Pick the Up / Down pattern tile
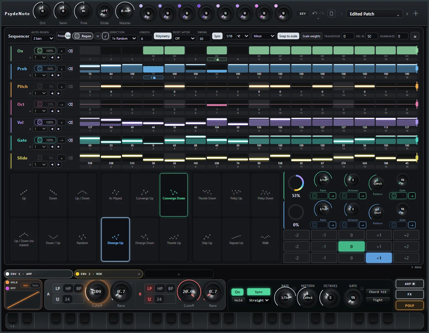This screenshot has width=429, height=333. 82,195
